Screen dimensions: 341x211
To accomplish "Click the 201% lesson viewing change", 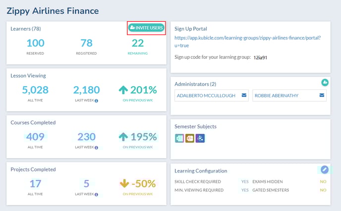I will (x=144, y=90).
